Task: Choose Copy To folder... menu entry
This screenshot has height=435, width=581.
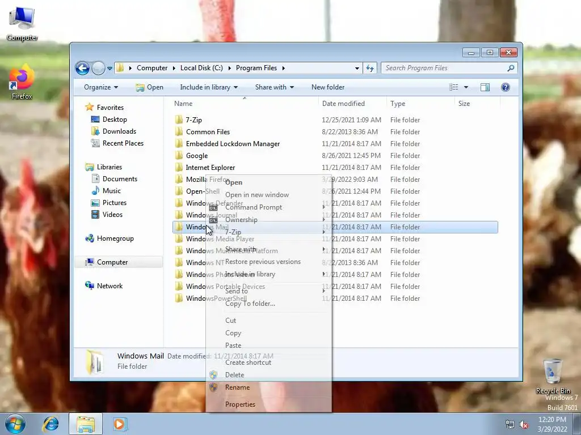Action: pos(250,304)
